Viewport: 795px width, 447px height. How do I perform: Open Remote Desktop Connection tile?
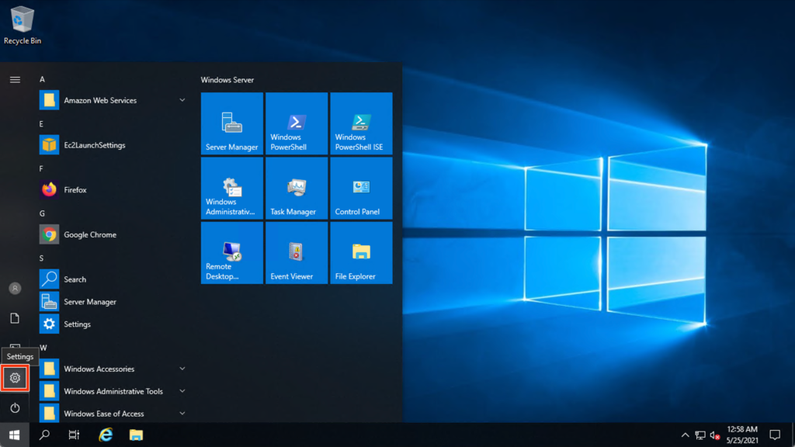[x=231, y=252]
